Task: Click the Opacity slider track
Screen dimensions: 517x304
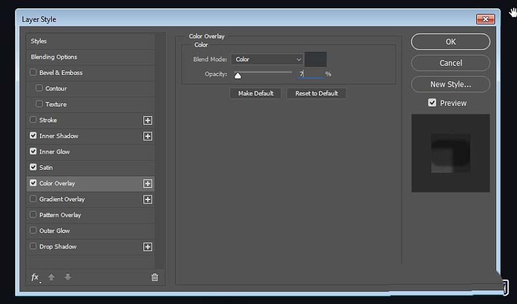Action: click(263, 72)
